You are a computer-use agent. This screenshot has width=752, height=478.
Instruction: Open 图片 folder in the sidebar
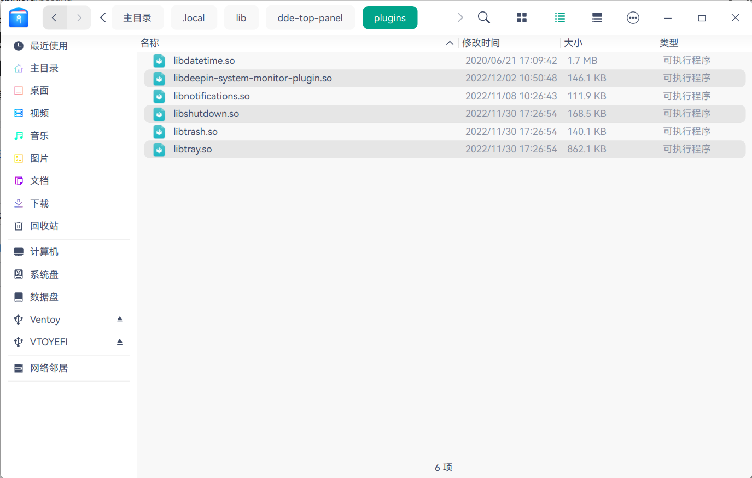pos(69,158)
